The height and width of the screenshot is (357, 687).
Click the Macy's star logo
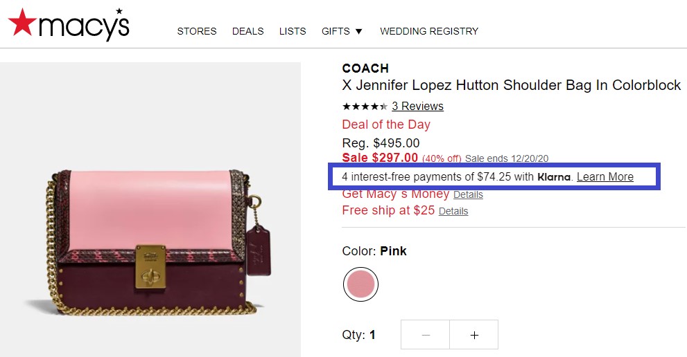pyautogui.click(x=69, y=24)
